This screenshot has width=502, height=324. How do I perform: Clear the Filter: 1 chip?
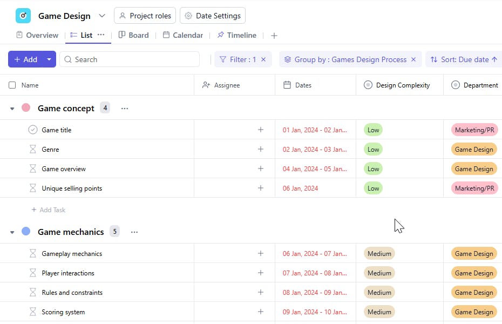tap(263, 59)
